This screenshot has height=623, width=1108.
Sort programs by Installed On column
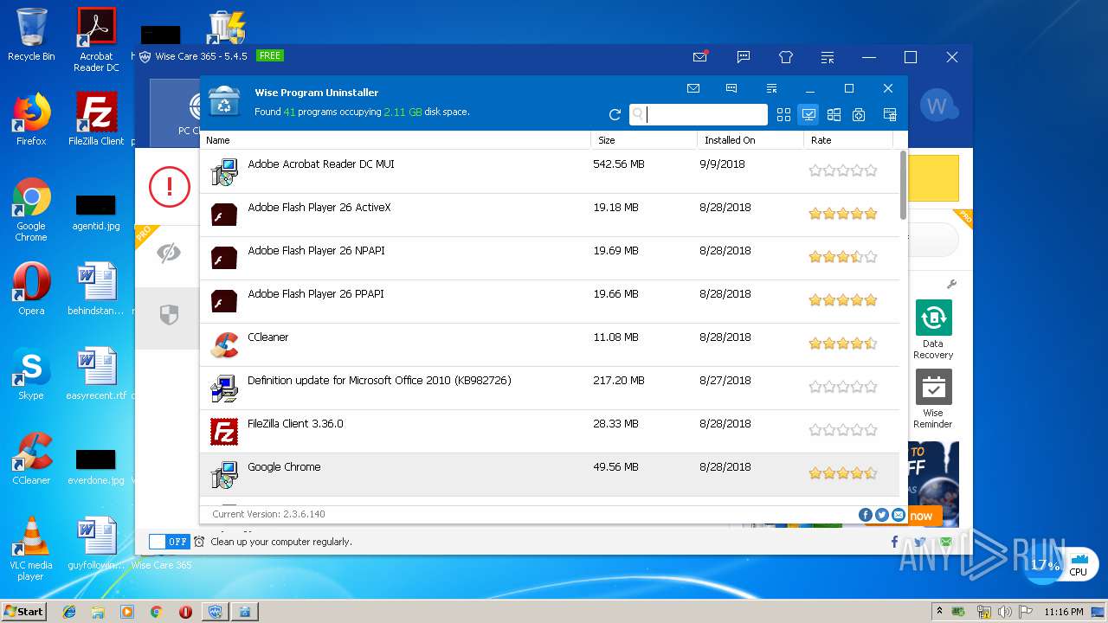pos(750,140)
